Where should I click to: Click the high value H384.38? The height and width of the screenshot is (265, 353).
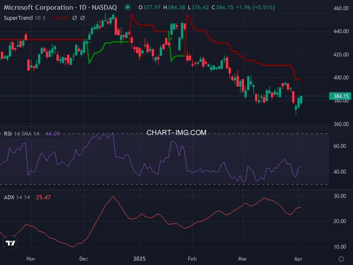[x=174, y=8]
